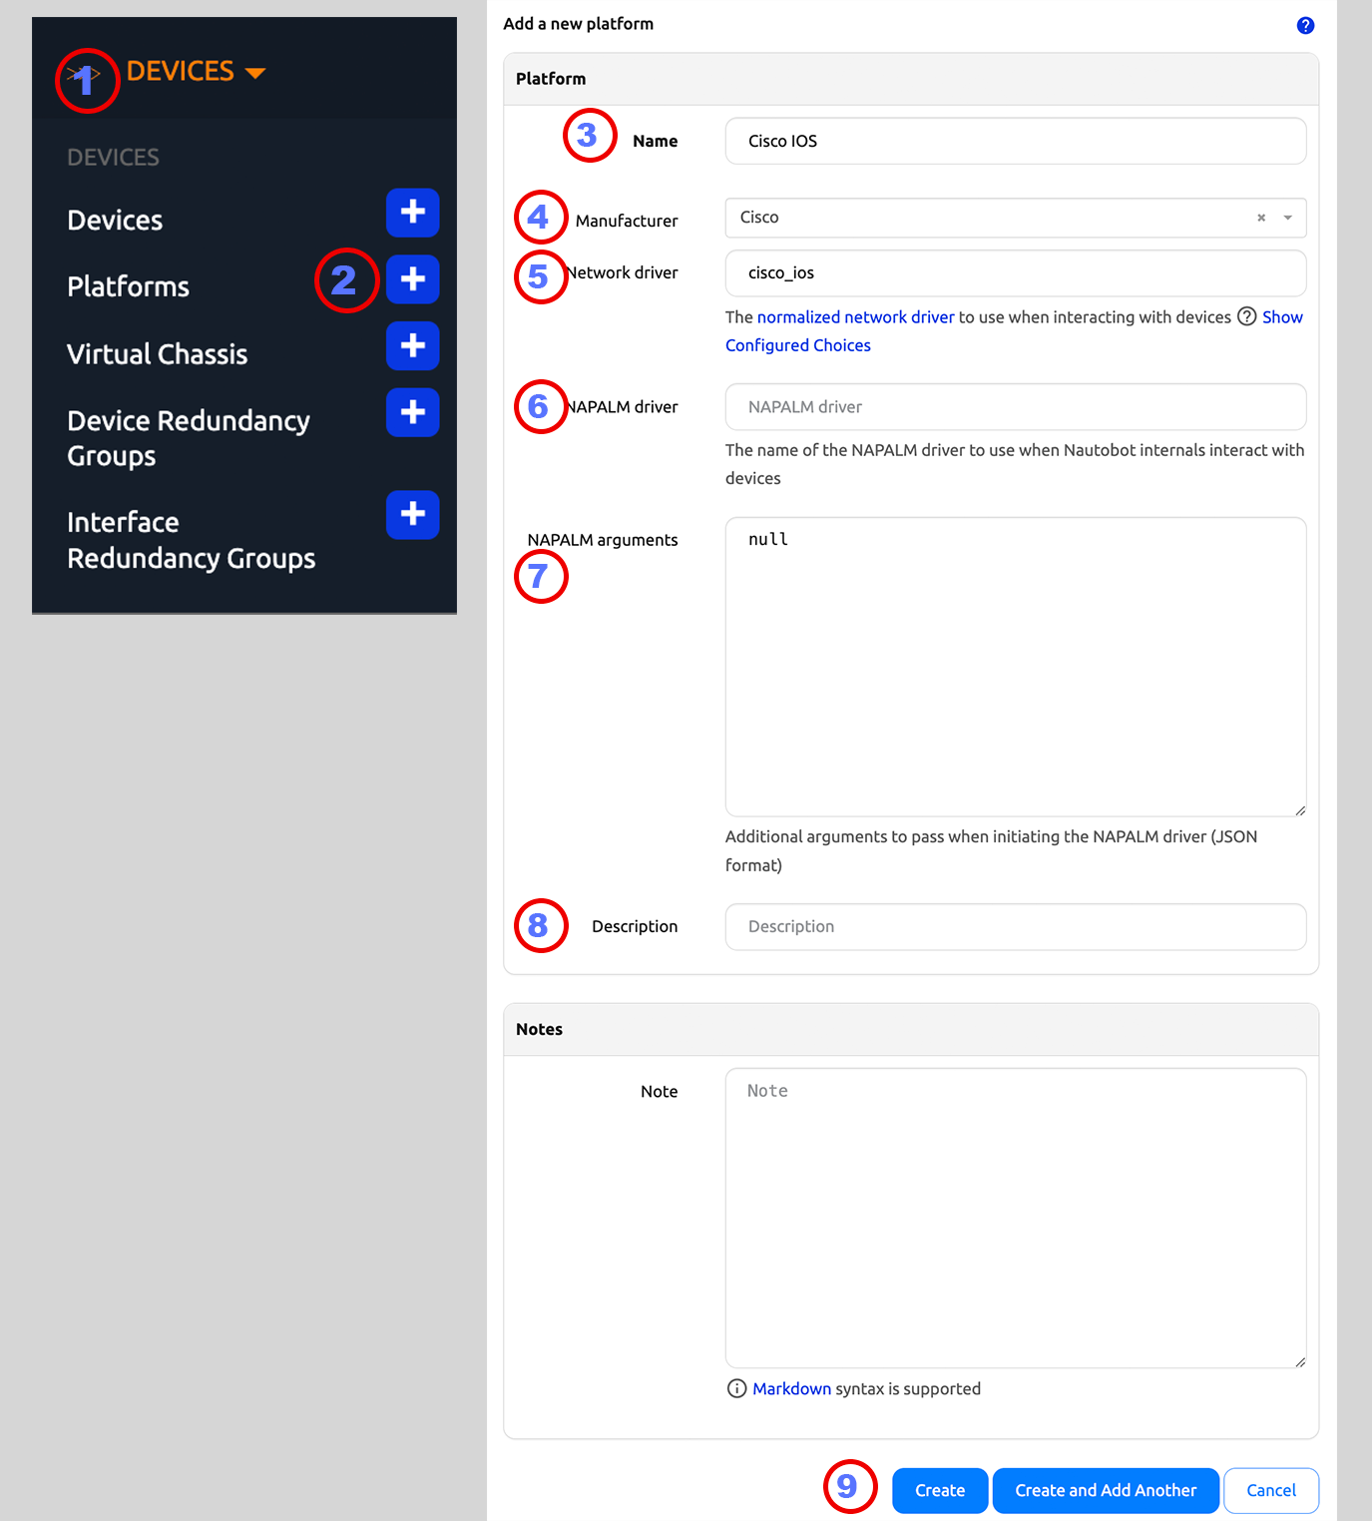Click the question mark tooltip near network driver text
This screenshot has width=1372, height=1521.
click(x=1246, y=317)
